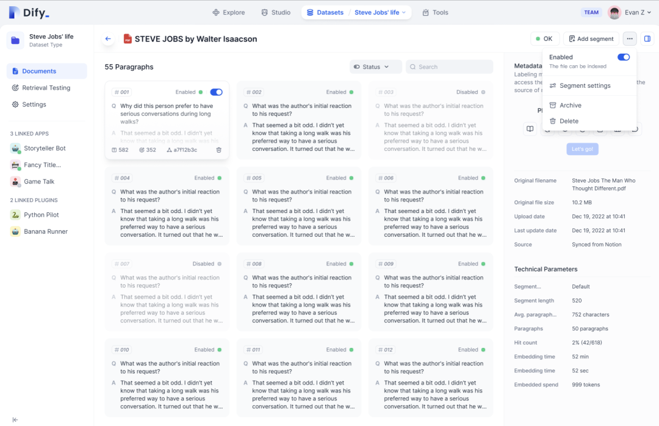Screen dimensions: 659x426
Task: Click the Add segment button
Action: coord(591,39)
